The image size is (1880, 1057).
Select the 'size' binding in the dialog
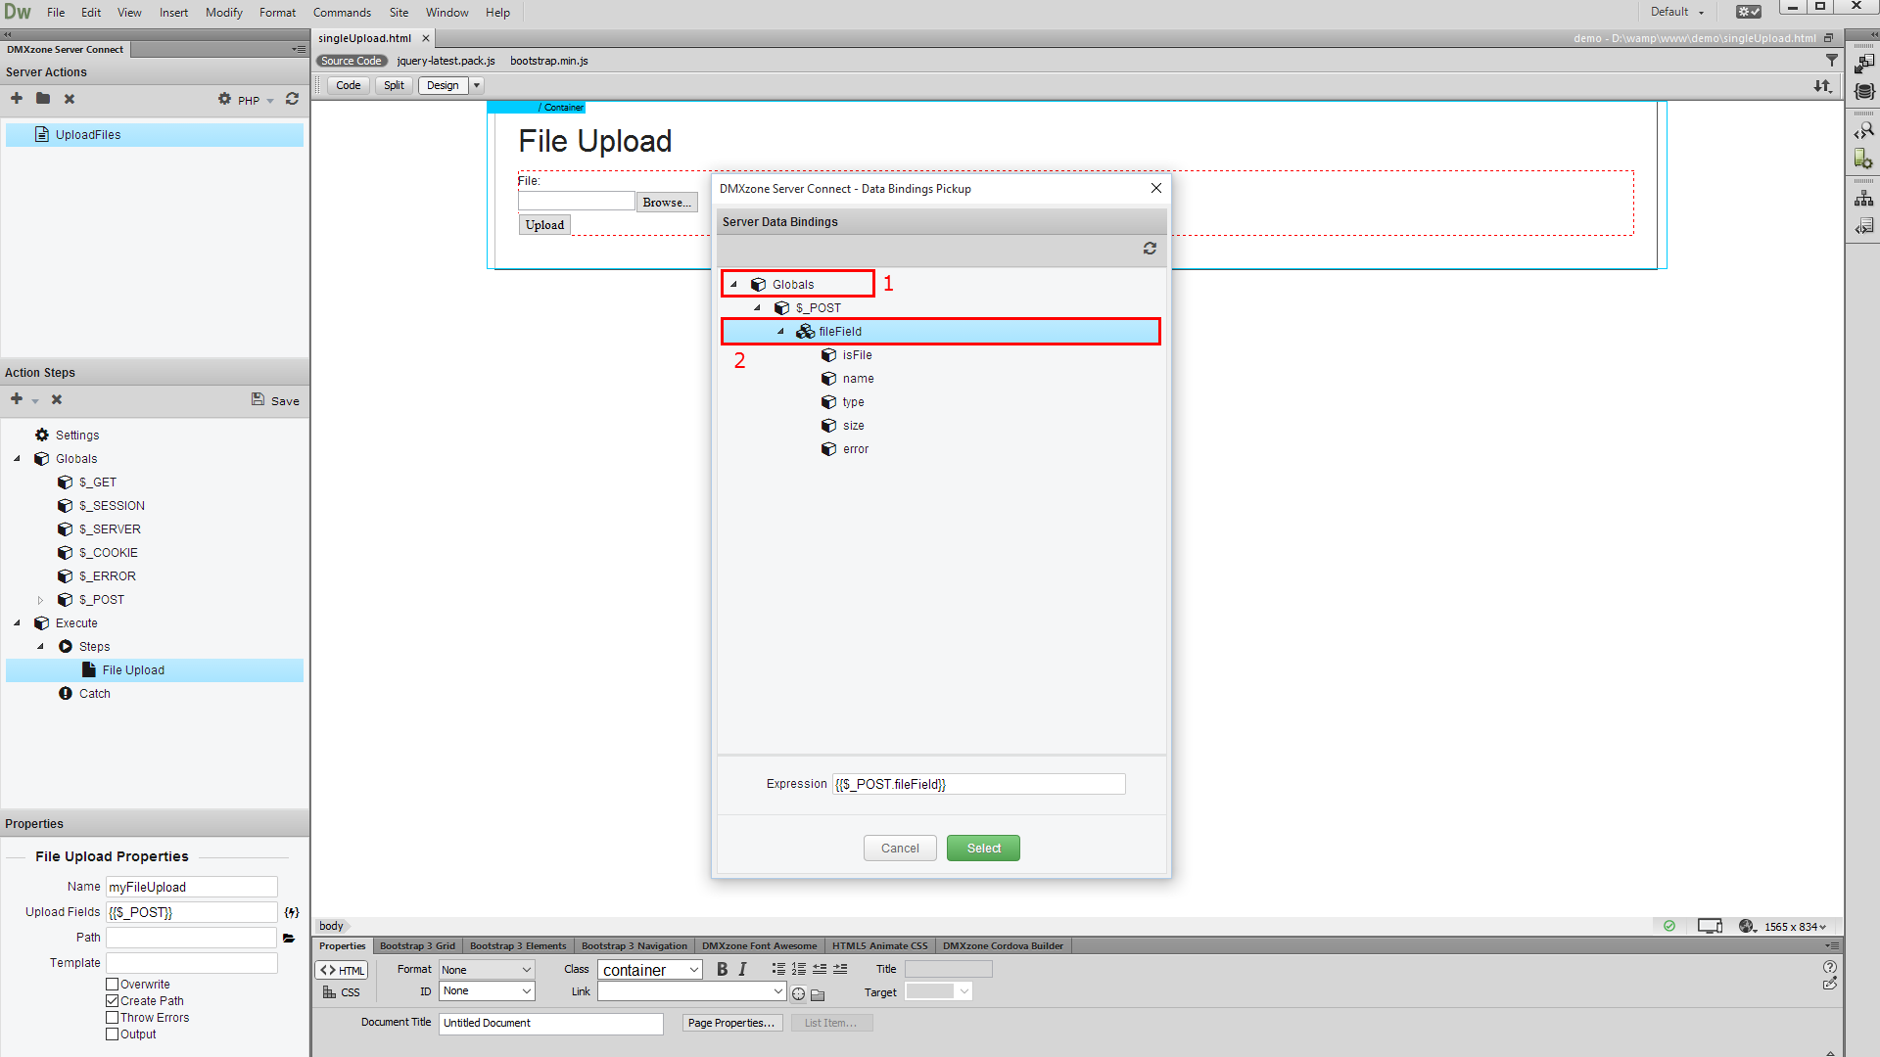click(x=853, y=426)
